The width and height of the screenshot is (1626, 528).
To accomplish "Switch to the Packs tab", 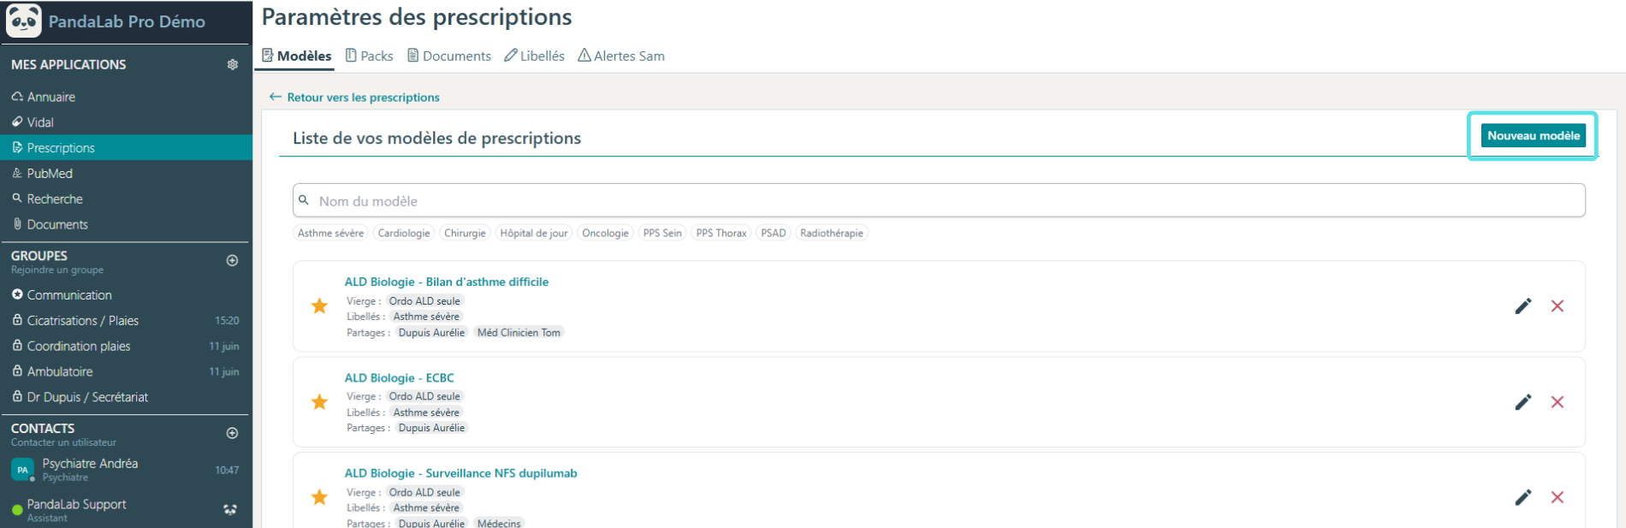I will (370, 56).
